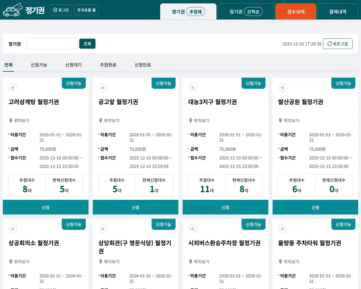Click the location pin icon on 상공회의소 월정기권 card
This screenshot has height=289, width=361.
[11, 261]
